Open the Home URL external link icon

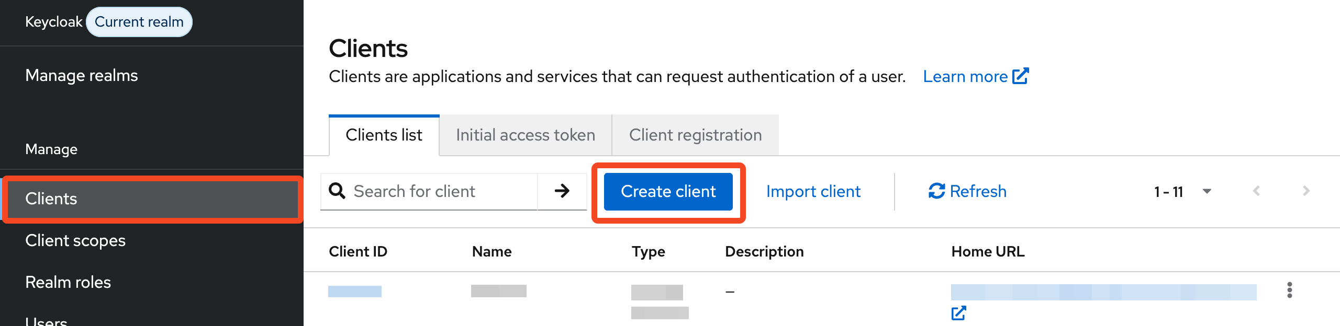[958, 313]
